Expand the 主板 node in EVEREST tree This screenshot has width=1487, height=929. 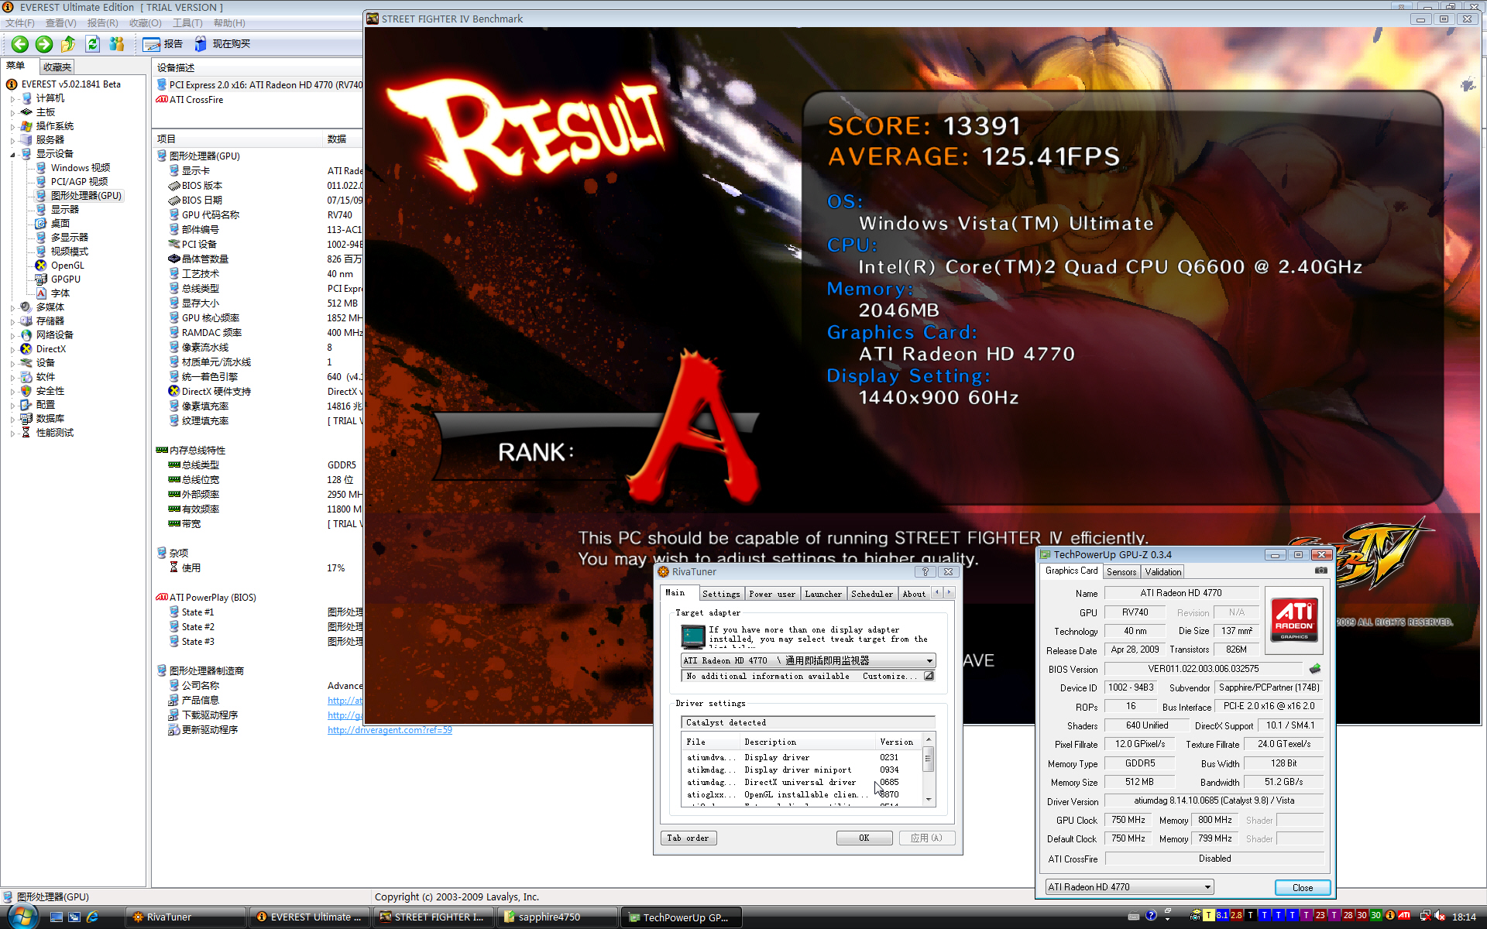point(12,112)
